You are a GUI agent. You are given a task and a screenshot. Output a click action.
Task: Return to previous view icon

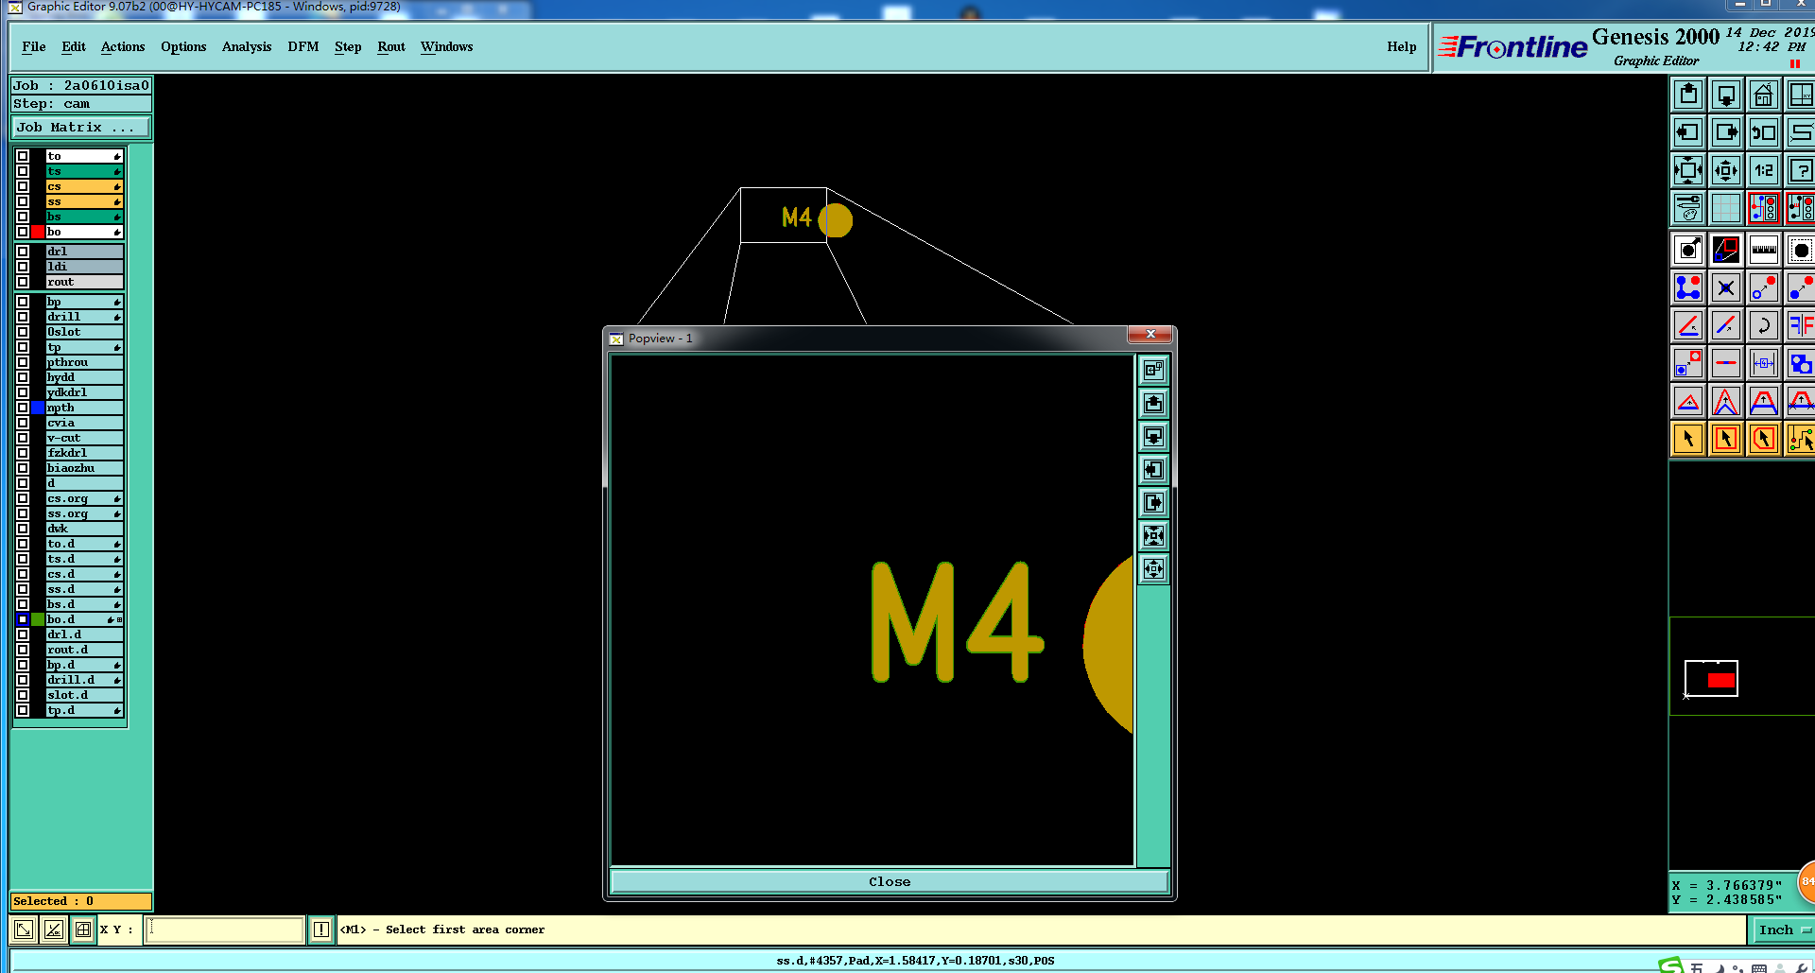coord(1764,132)
